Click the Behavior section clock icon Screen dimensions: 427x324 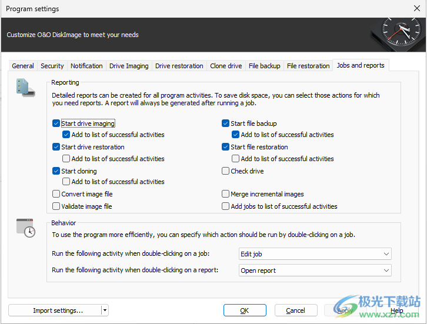click(26, 228)
